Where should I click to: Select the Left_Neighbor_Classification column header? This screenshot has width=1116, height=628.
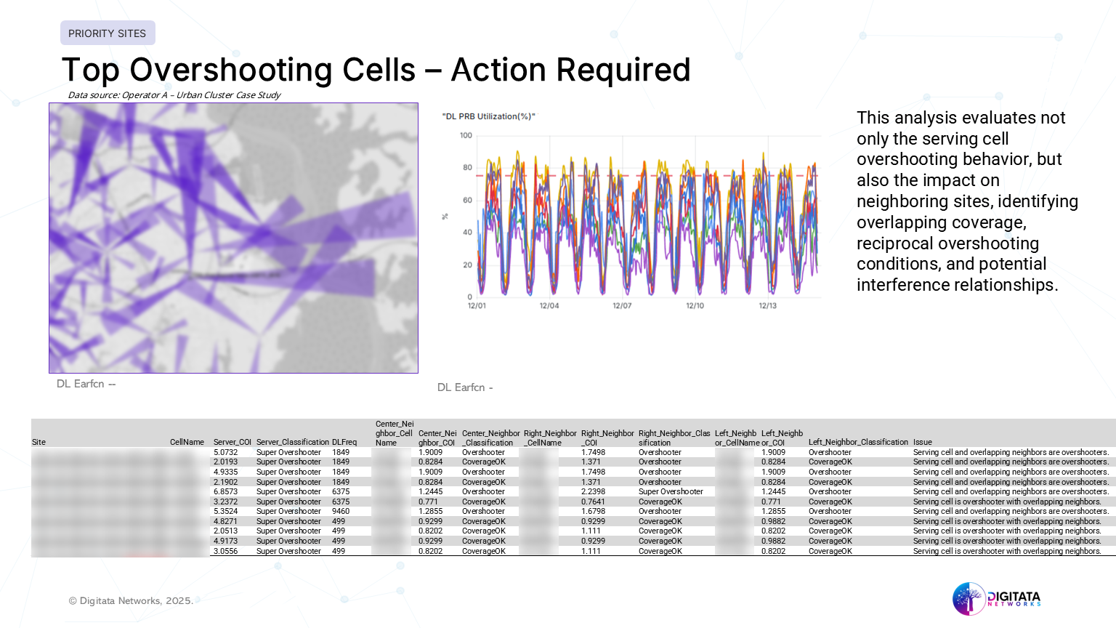pos(858,442)
